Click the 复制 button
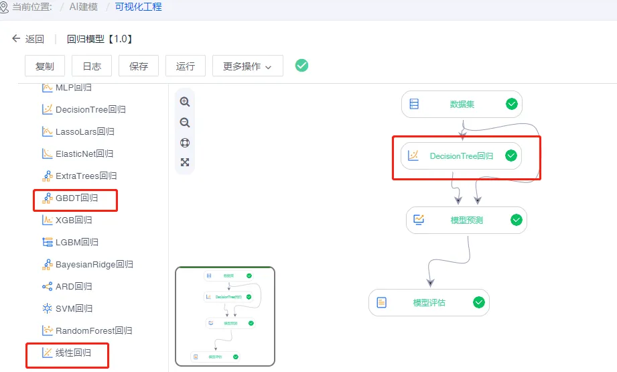This screenshot has width=617, height=372. coord(45,66)
